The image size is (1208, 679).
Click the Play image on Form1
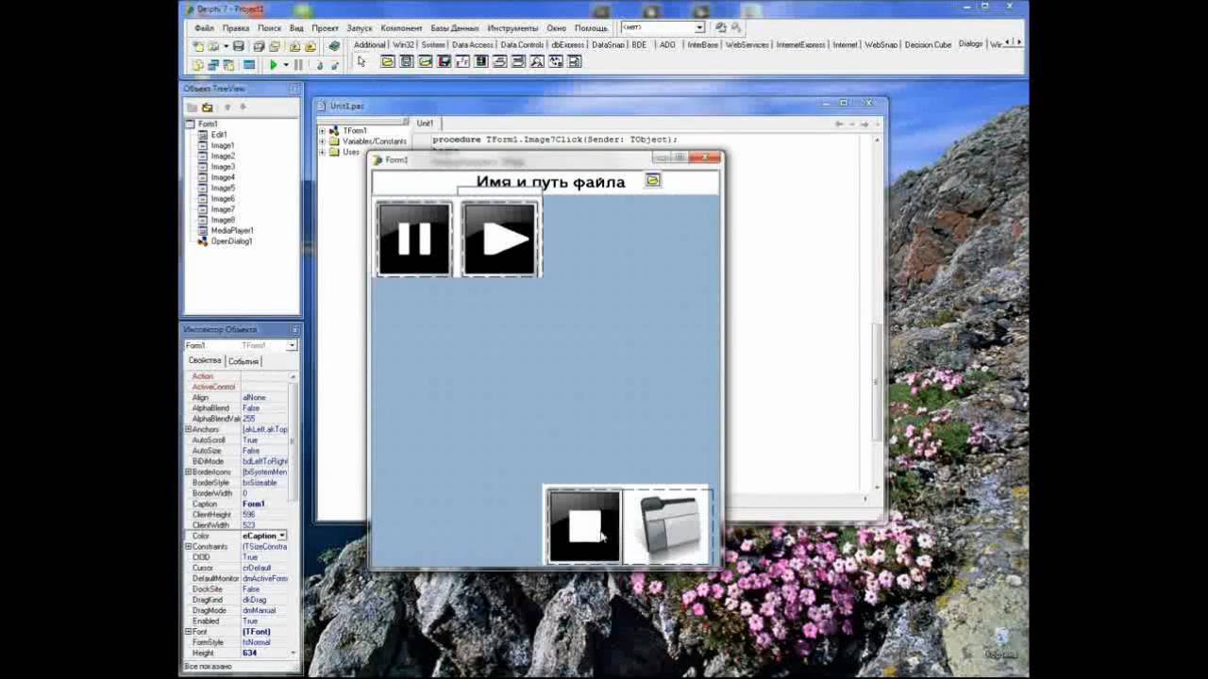[x=500, y=239]
